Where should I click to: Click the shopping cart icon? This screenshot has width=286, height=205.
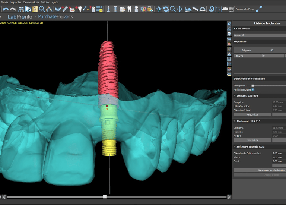[232, 9]
